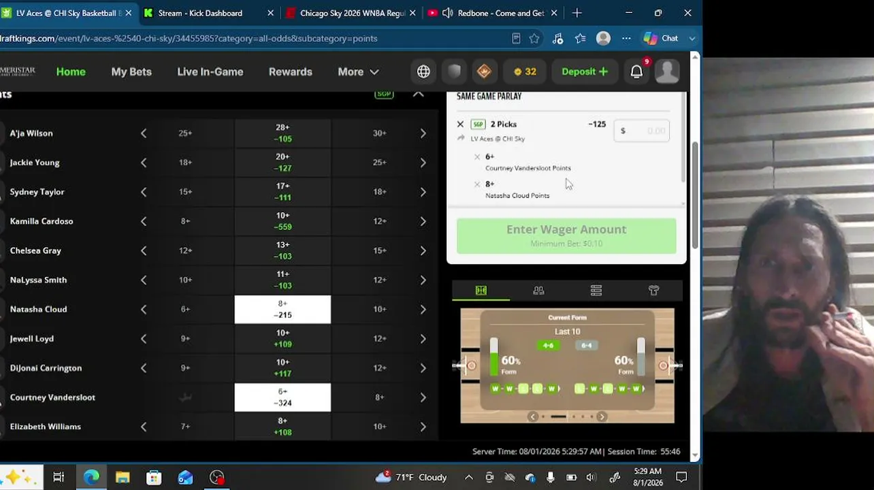
Task: Remove Natasha Cloud Points pick from betslip
Action: click(x=477, y=184)
